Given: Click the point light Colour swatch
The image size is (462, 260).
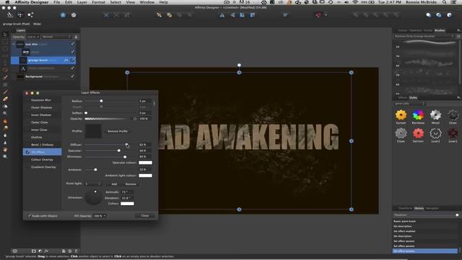Looking at the screenshot, I should click(127, 204).
